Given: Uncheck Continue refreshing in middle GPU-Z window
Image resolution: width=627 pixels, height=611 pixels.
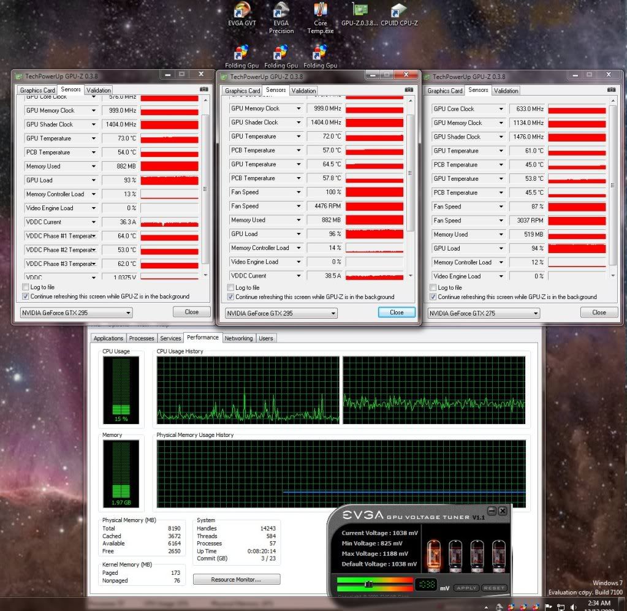Looking at the screenshot, I should 231,297.
